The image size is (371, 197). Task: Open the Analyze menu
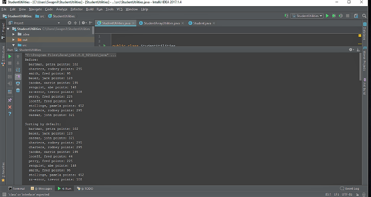coord(62,9)
